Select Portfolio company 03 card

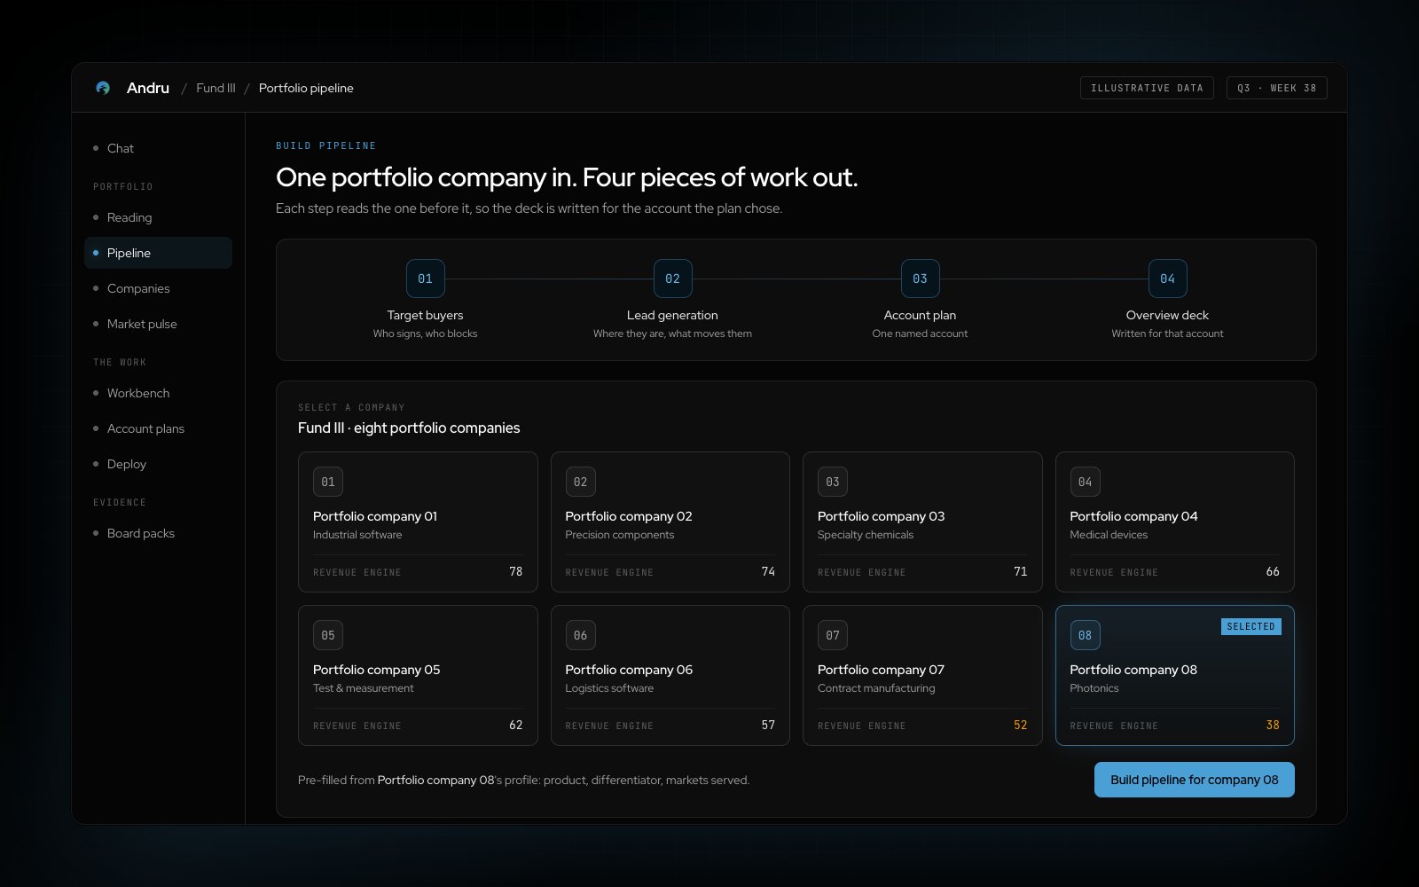[x=922, y=522]
